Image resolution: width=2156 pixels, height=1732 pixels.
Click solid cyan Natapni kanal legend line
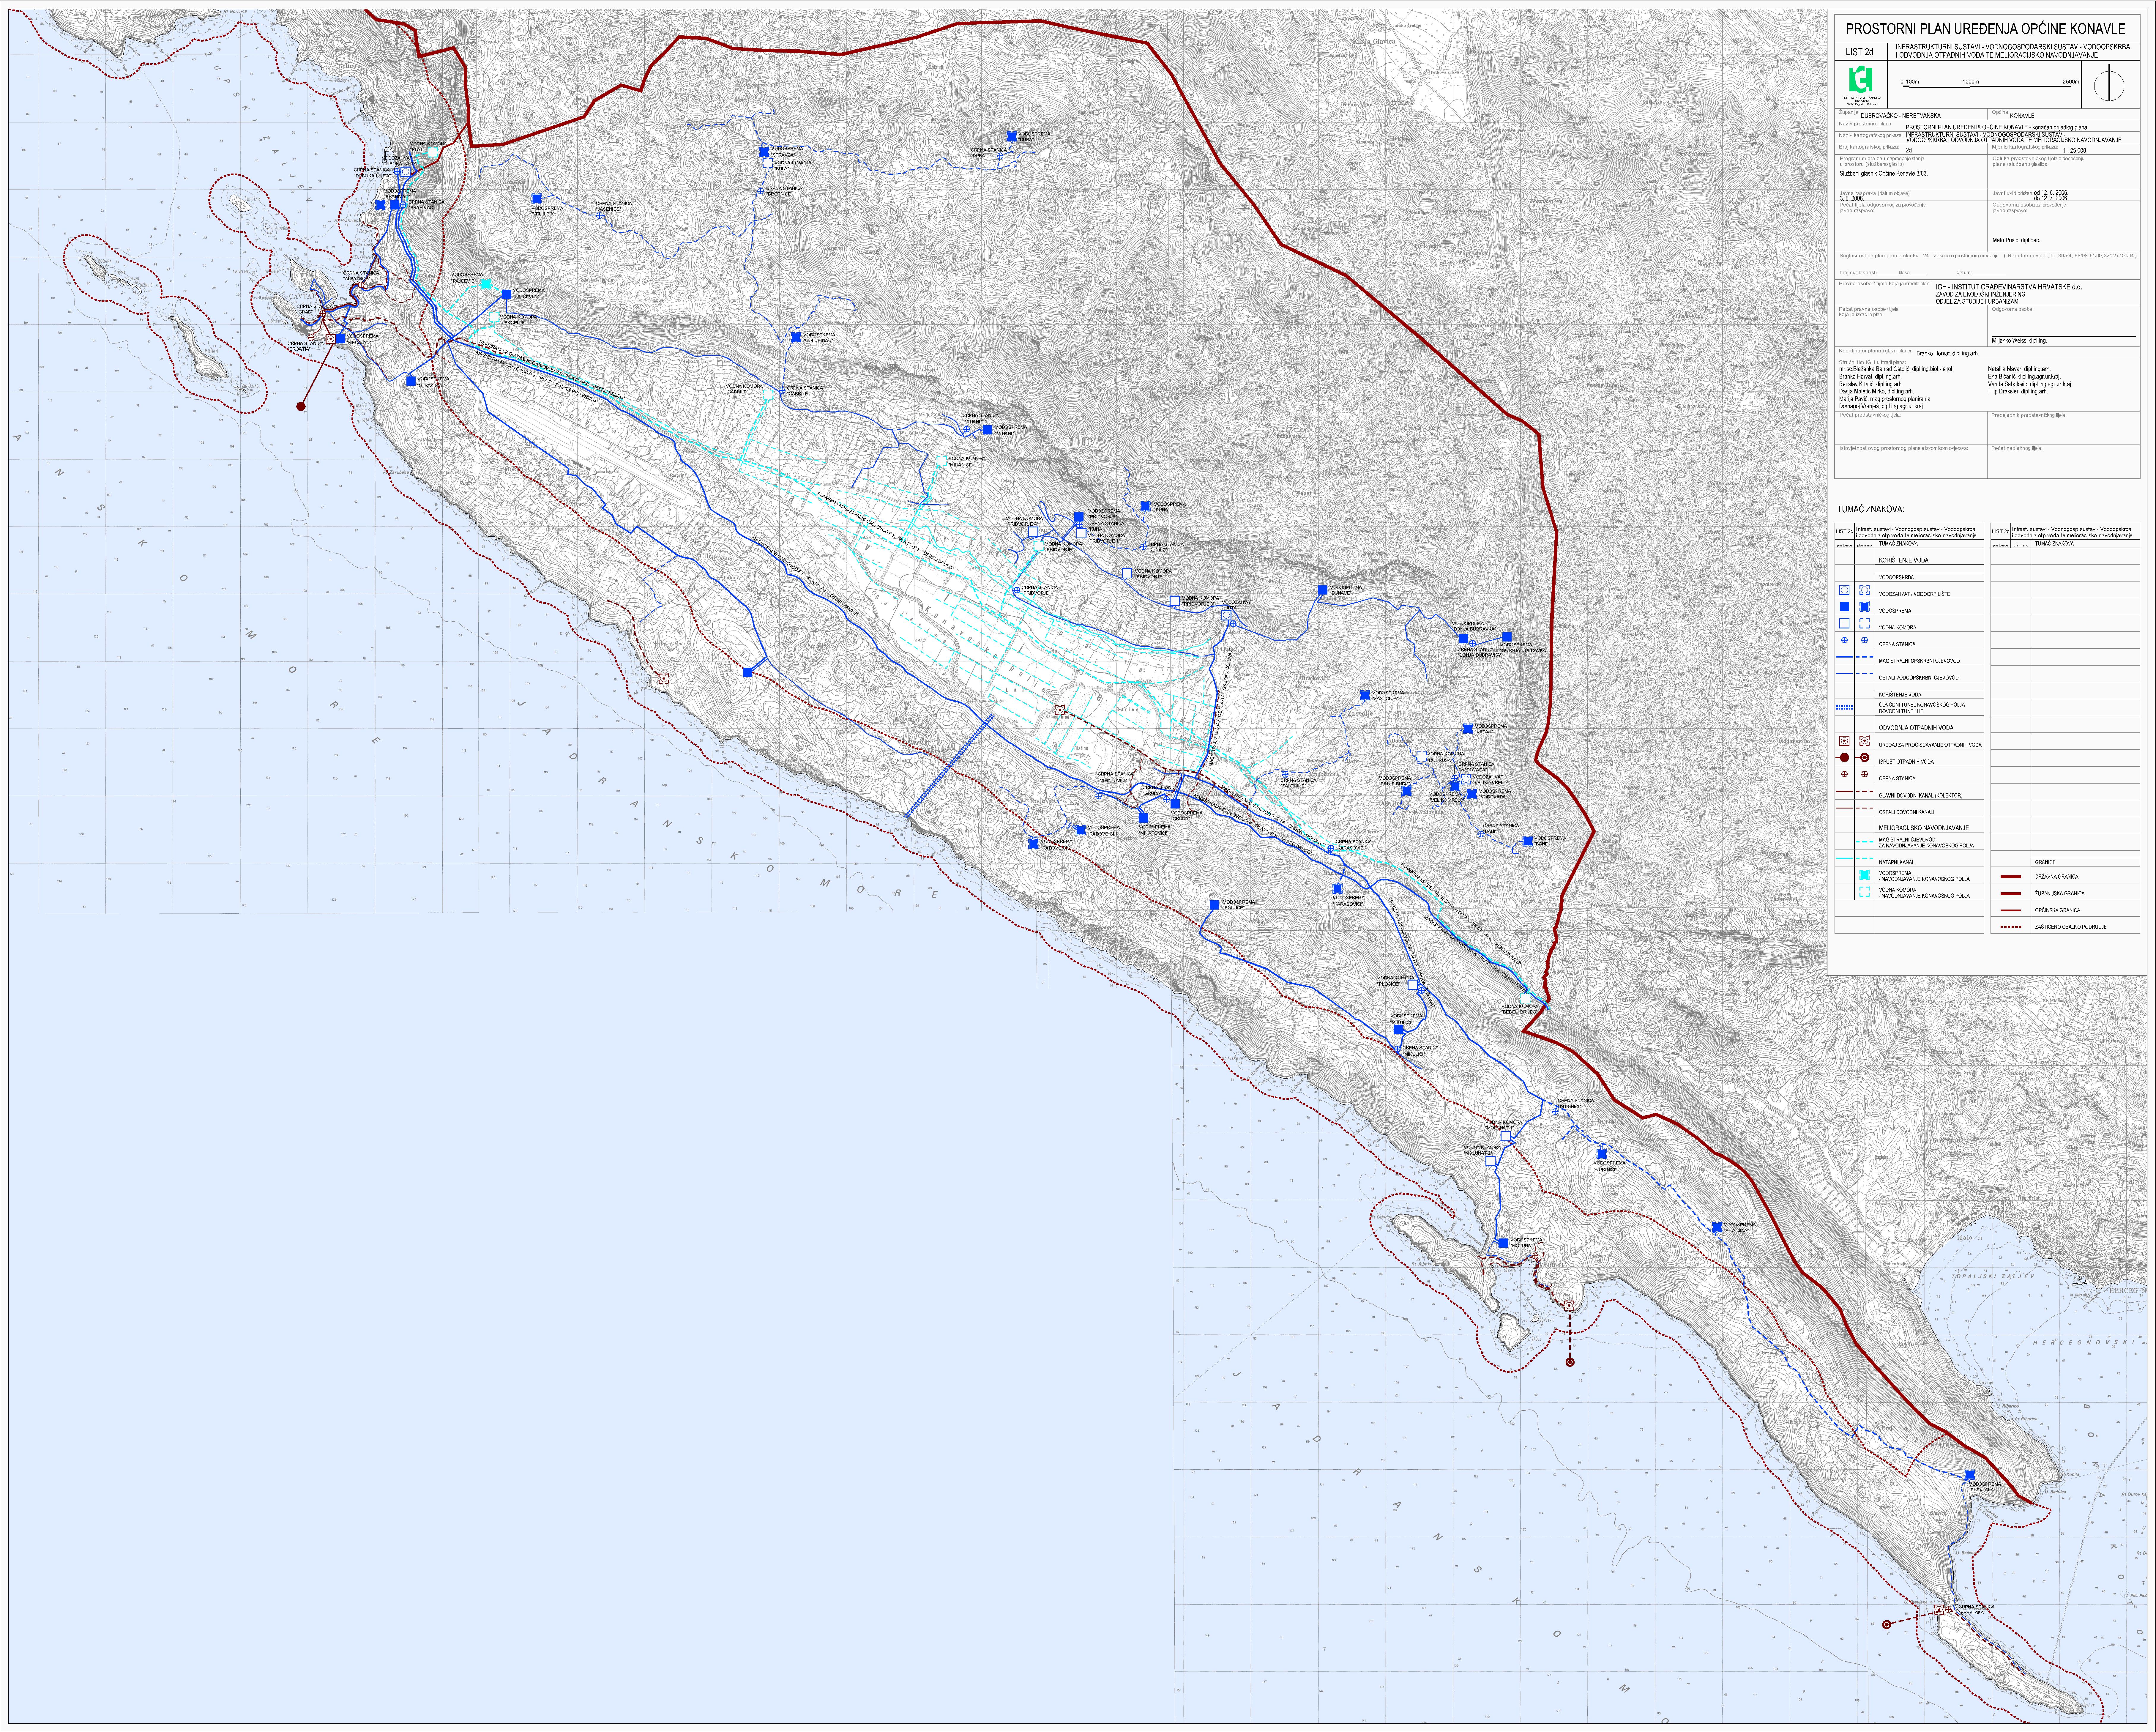[x=1845, y=858]
